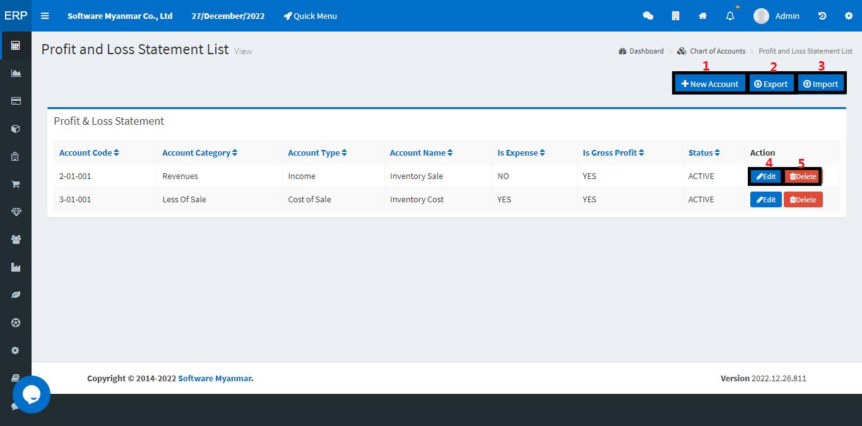Open notifications bell

[x=730, y=16]
